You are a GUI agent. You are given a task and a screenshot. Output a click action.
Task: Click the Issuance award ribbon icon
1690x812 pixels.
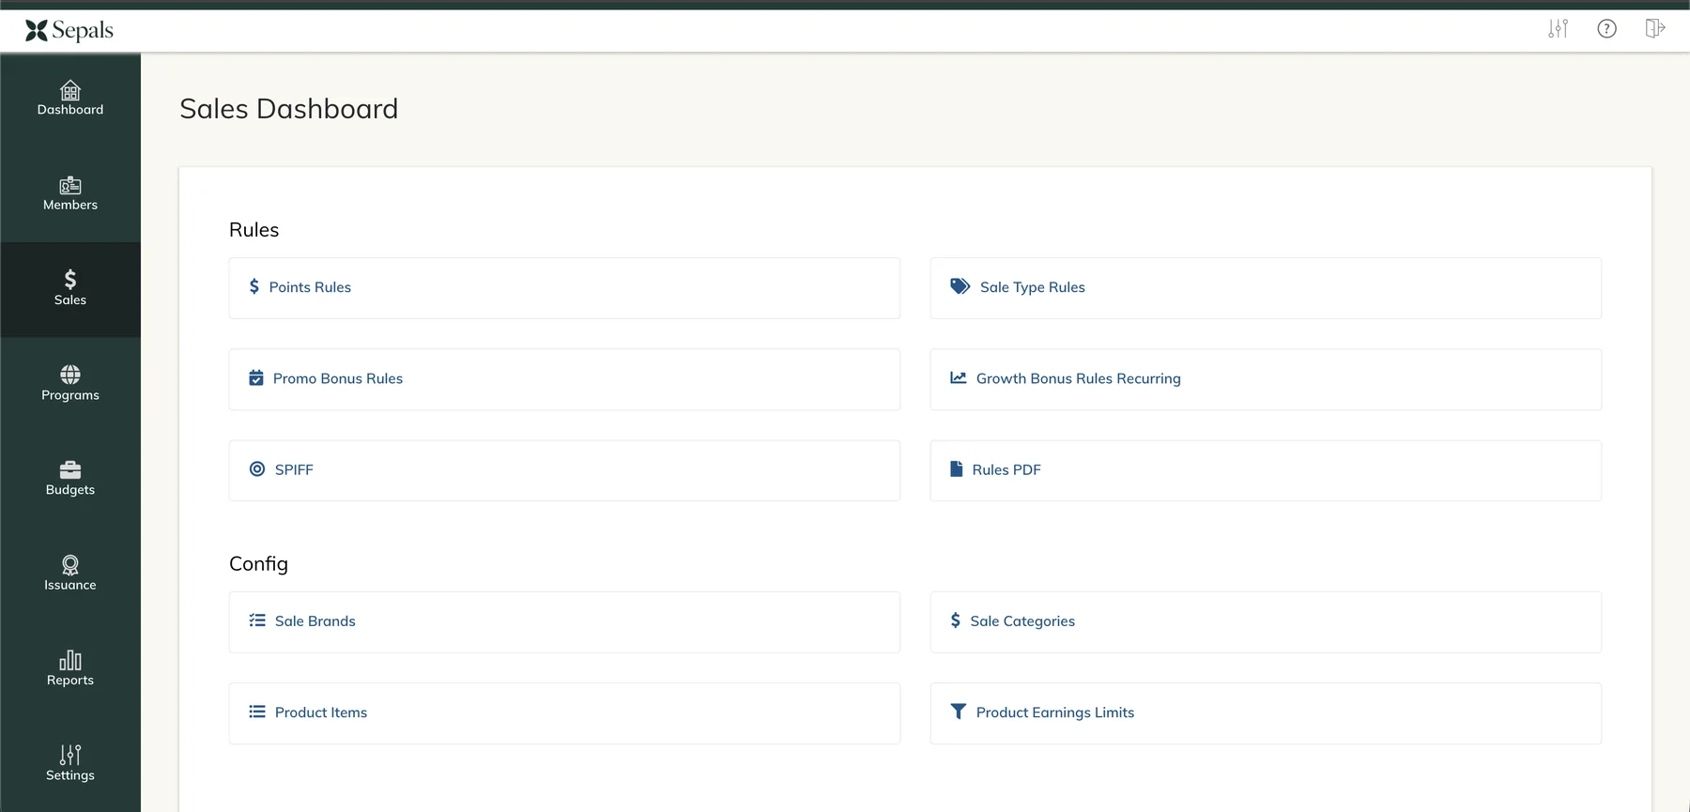pyautogui.click(x=70, y=564)
